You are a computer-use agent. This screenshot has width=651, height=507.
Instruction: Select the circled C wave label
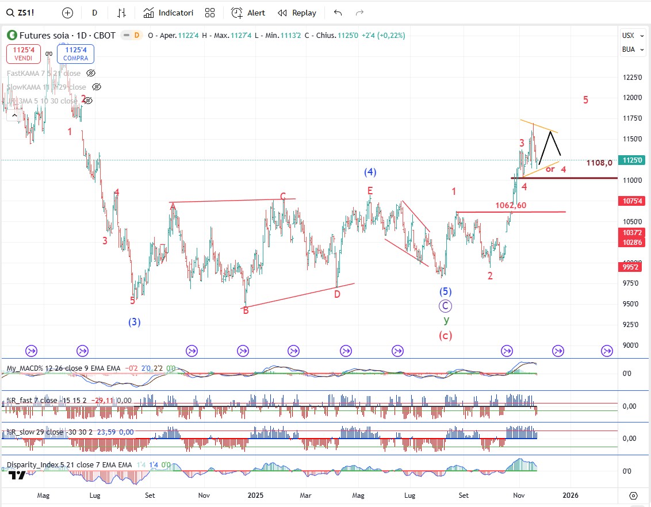pyautogui.click(x=445, y=306)
